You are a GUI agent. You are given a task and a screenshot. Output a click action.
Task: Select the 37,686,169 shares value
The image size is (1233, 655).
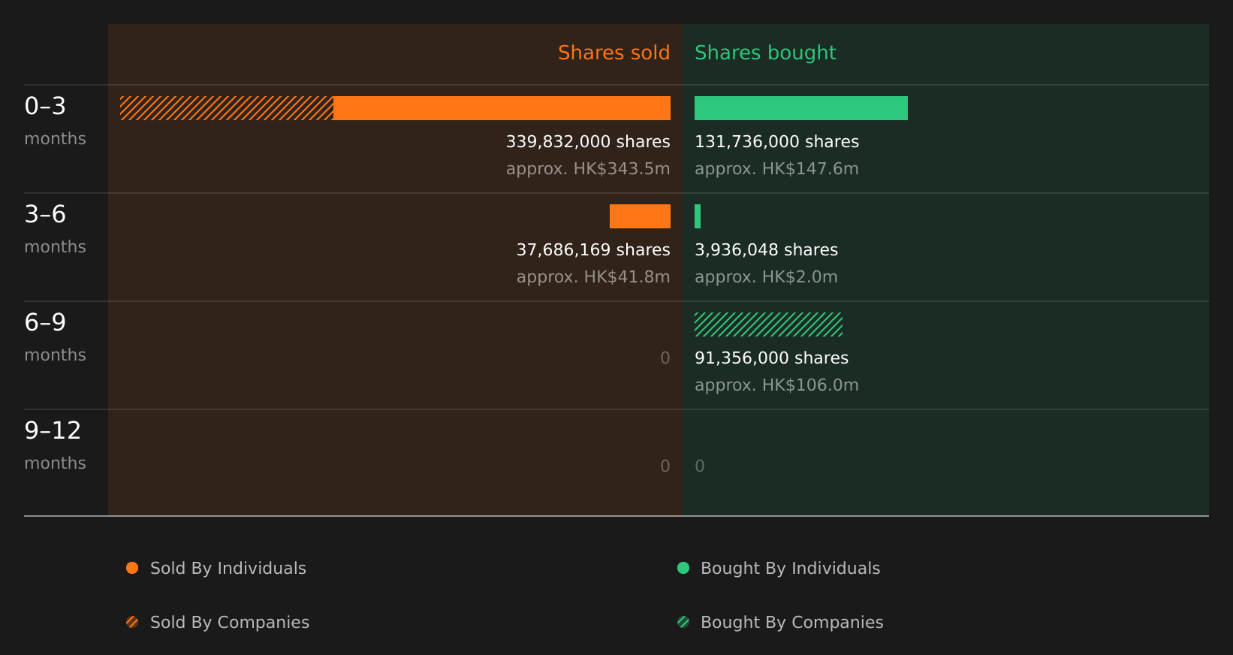[x=593, y=250]
